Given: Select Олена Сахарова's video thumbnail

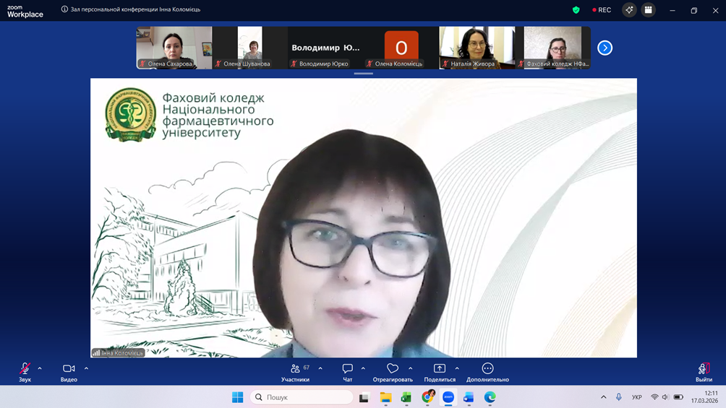Looking at the screenshot, I should pos(174,48).
